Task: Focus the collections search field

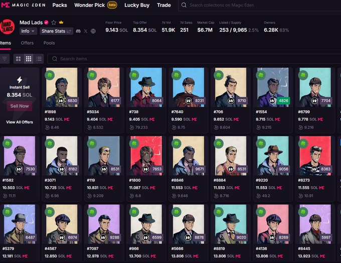Action: 259,5
